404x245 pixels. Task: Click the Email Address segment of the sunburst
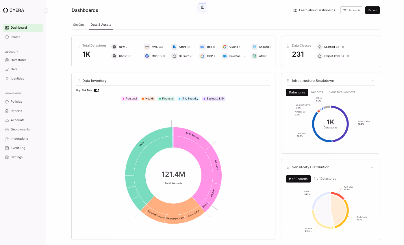(192, 136)
